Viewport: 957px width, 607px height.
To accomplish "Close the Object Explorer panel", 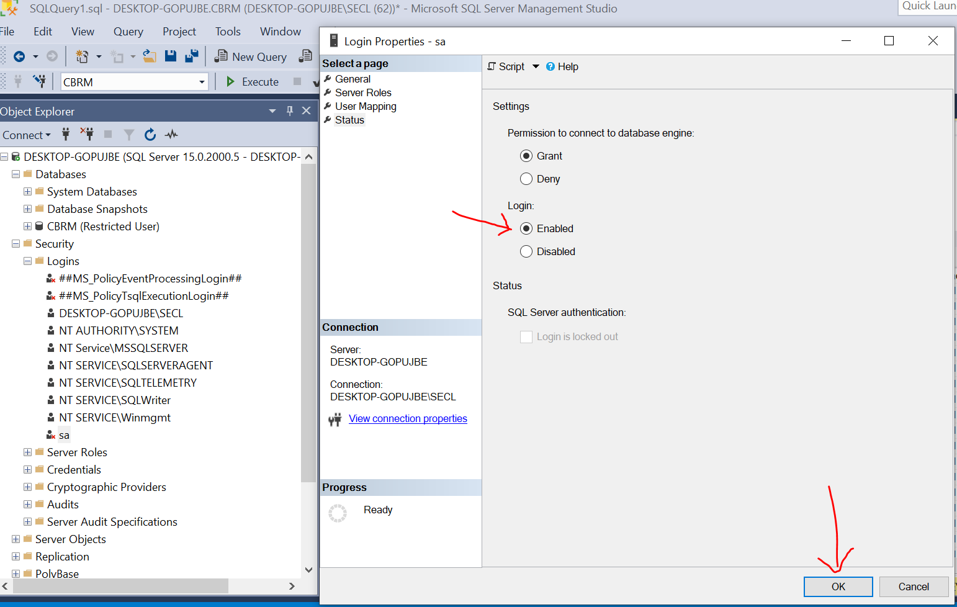I will (x=306, y=110).
